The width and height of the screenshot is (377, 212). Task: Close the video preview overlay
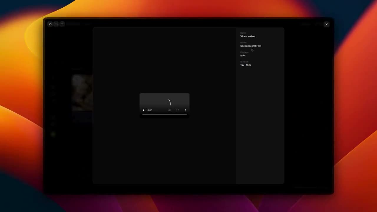point(326,24)
